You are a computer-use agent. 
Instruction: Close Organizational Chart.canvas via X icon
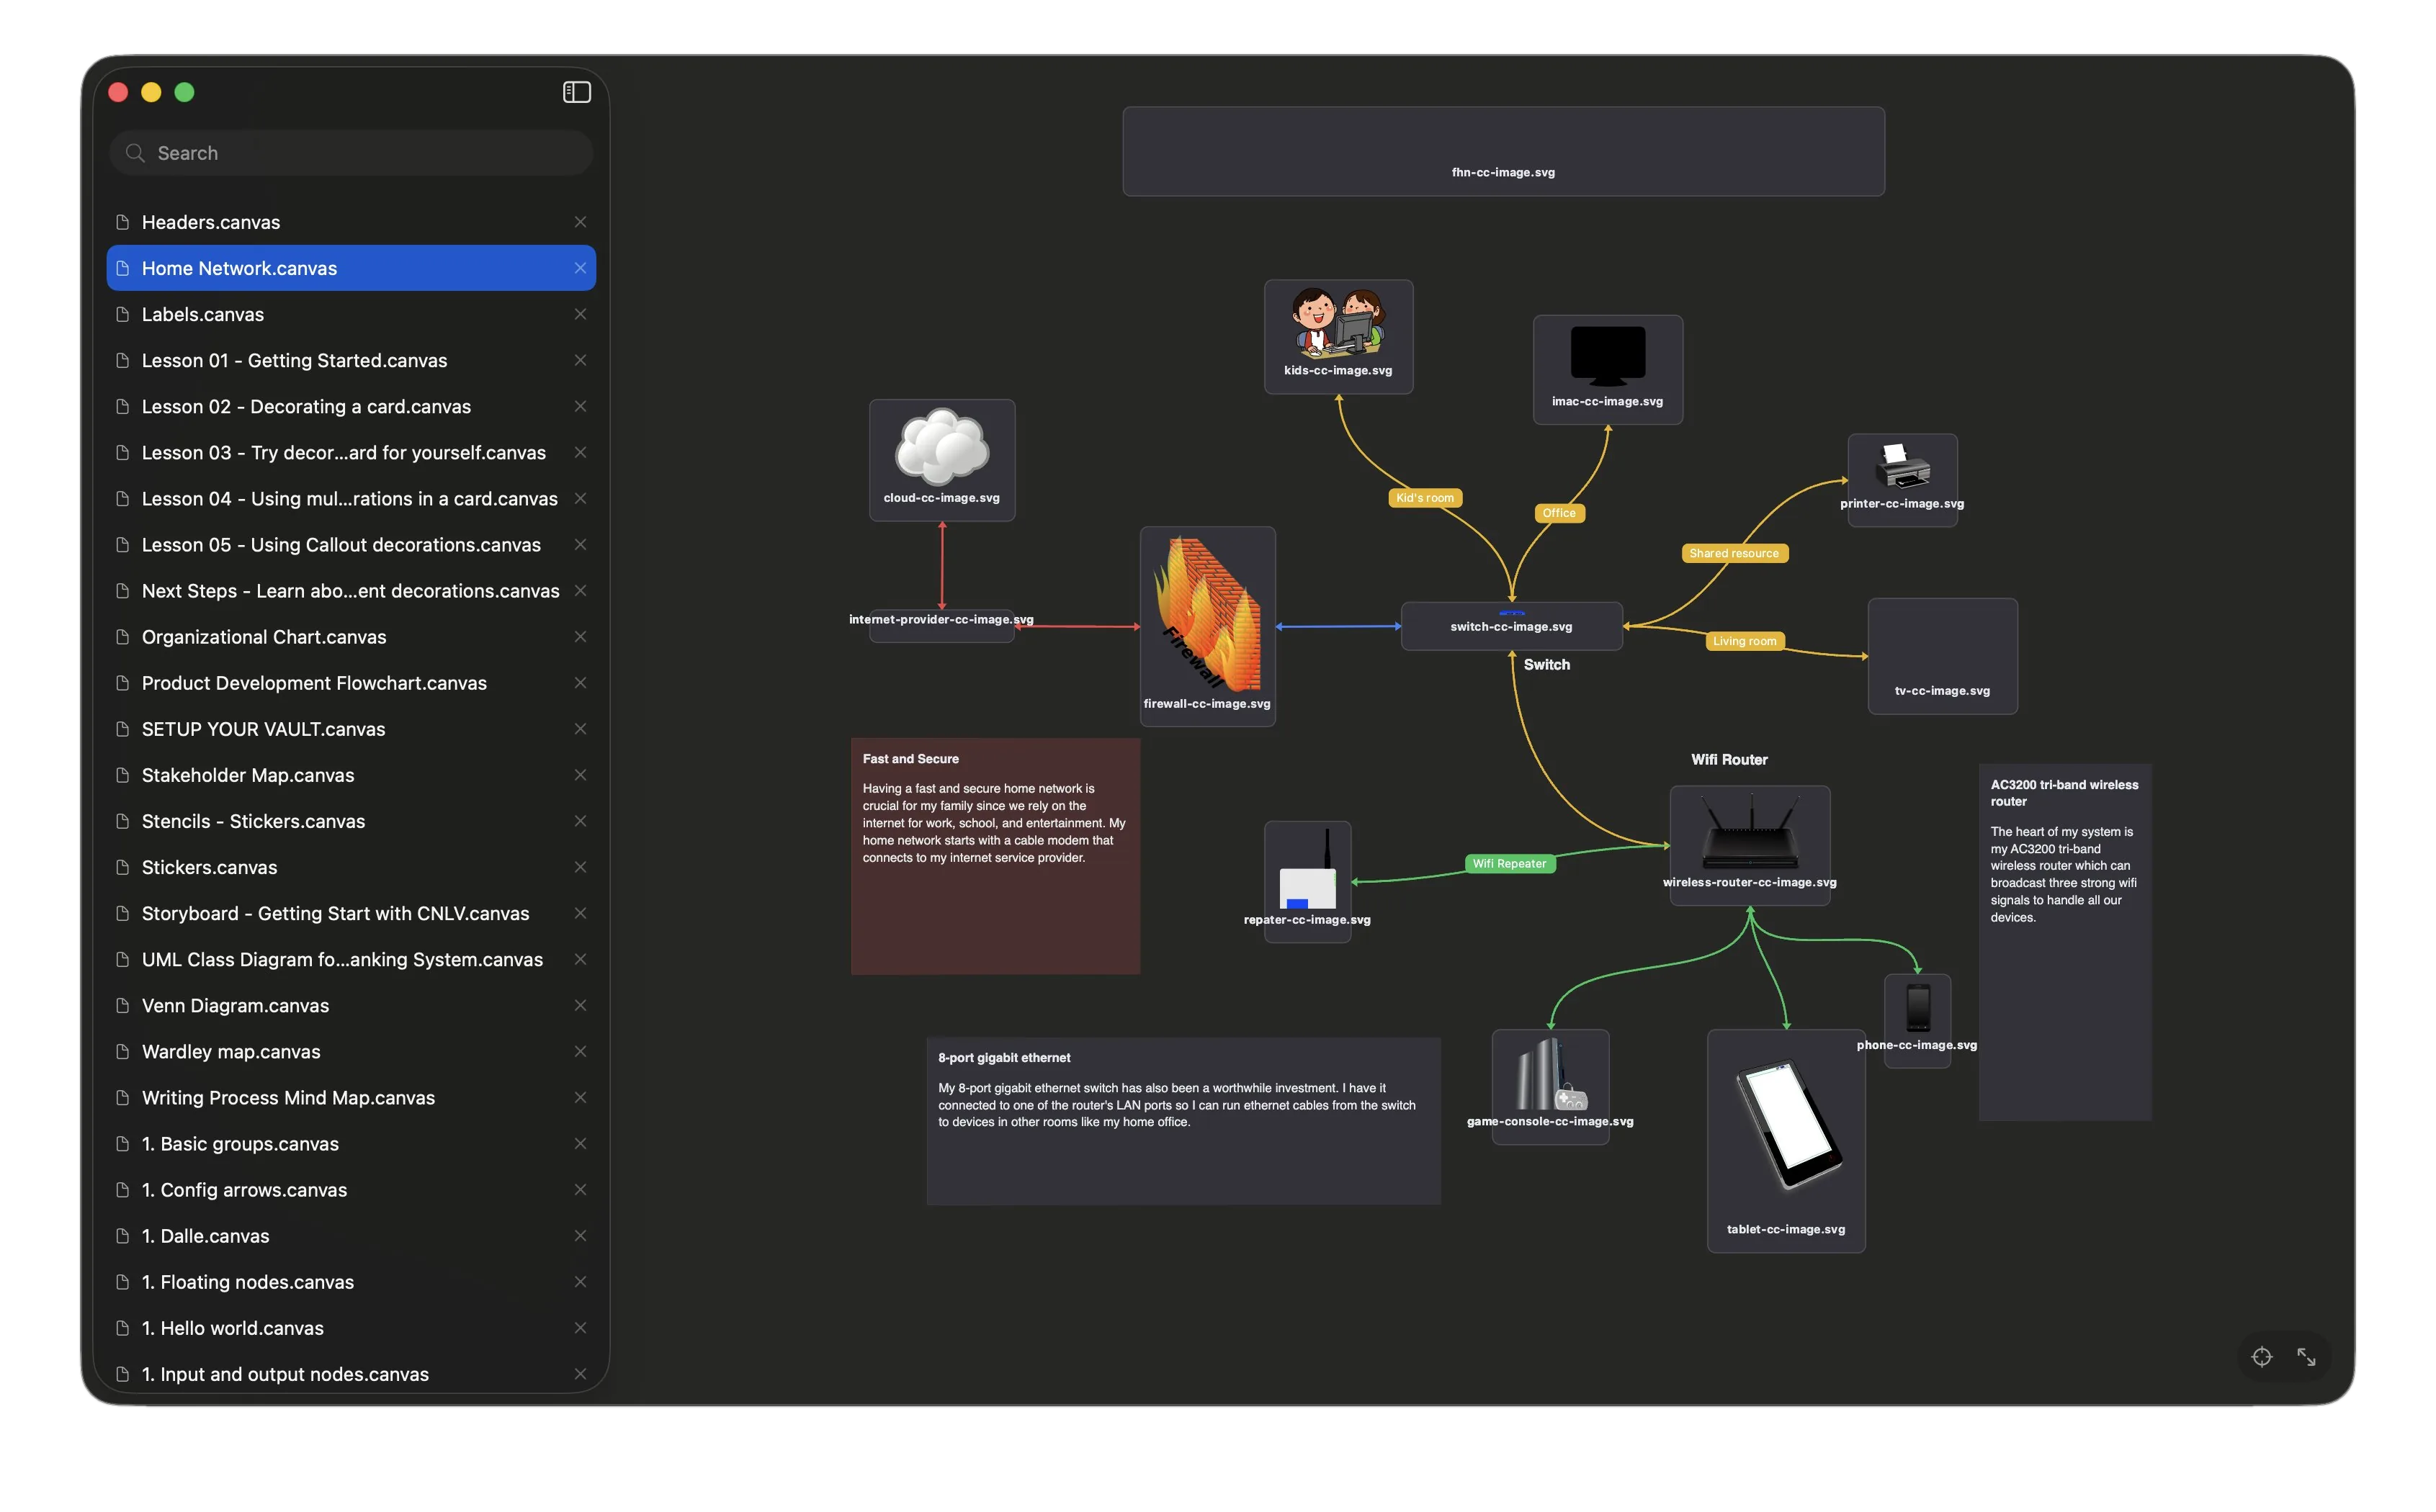(581, 637)
